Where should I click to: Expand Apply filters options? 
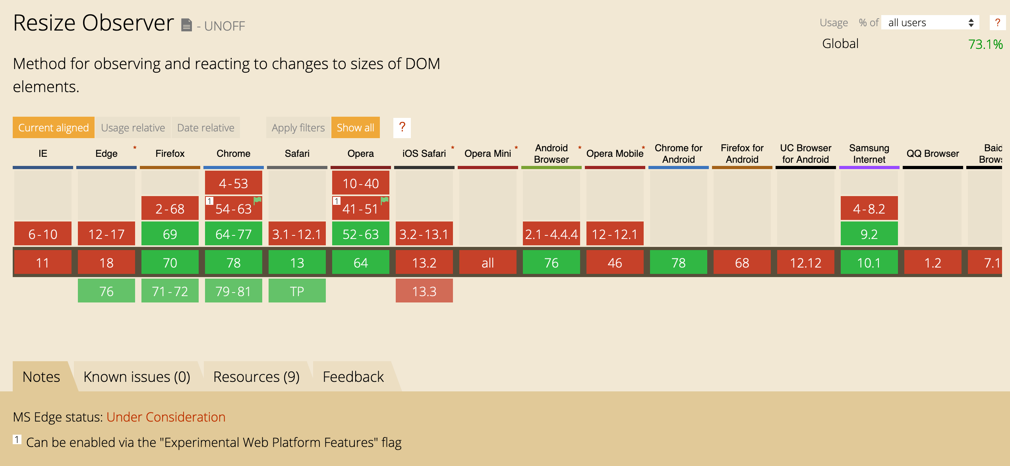tap(298, 127)
